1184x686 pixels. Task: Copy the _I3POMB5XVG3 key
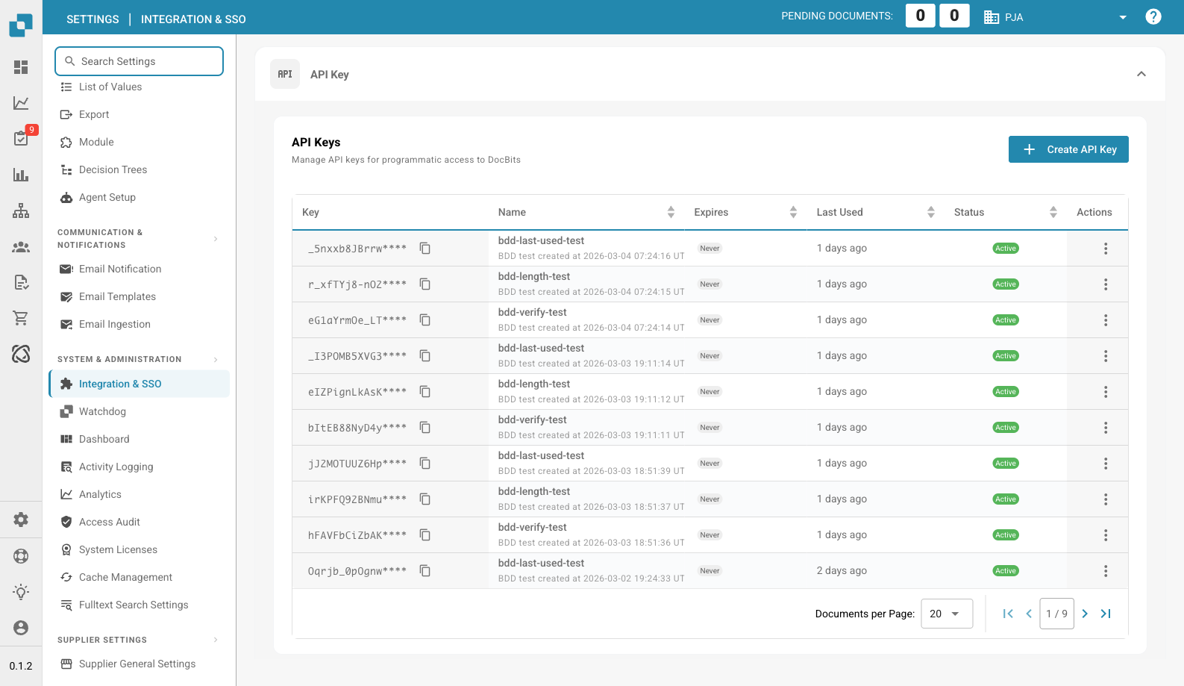425,355
